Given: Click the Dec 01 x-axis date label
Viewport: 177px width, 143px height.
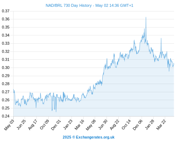Looking at the screenshot, I should [x=56, y=125].
